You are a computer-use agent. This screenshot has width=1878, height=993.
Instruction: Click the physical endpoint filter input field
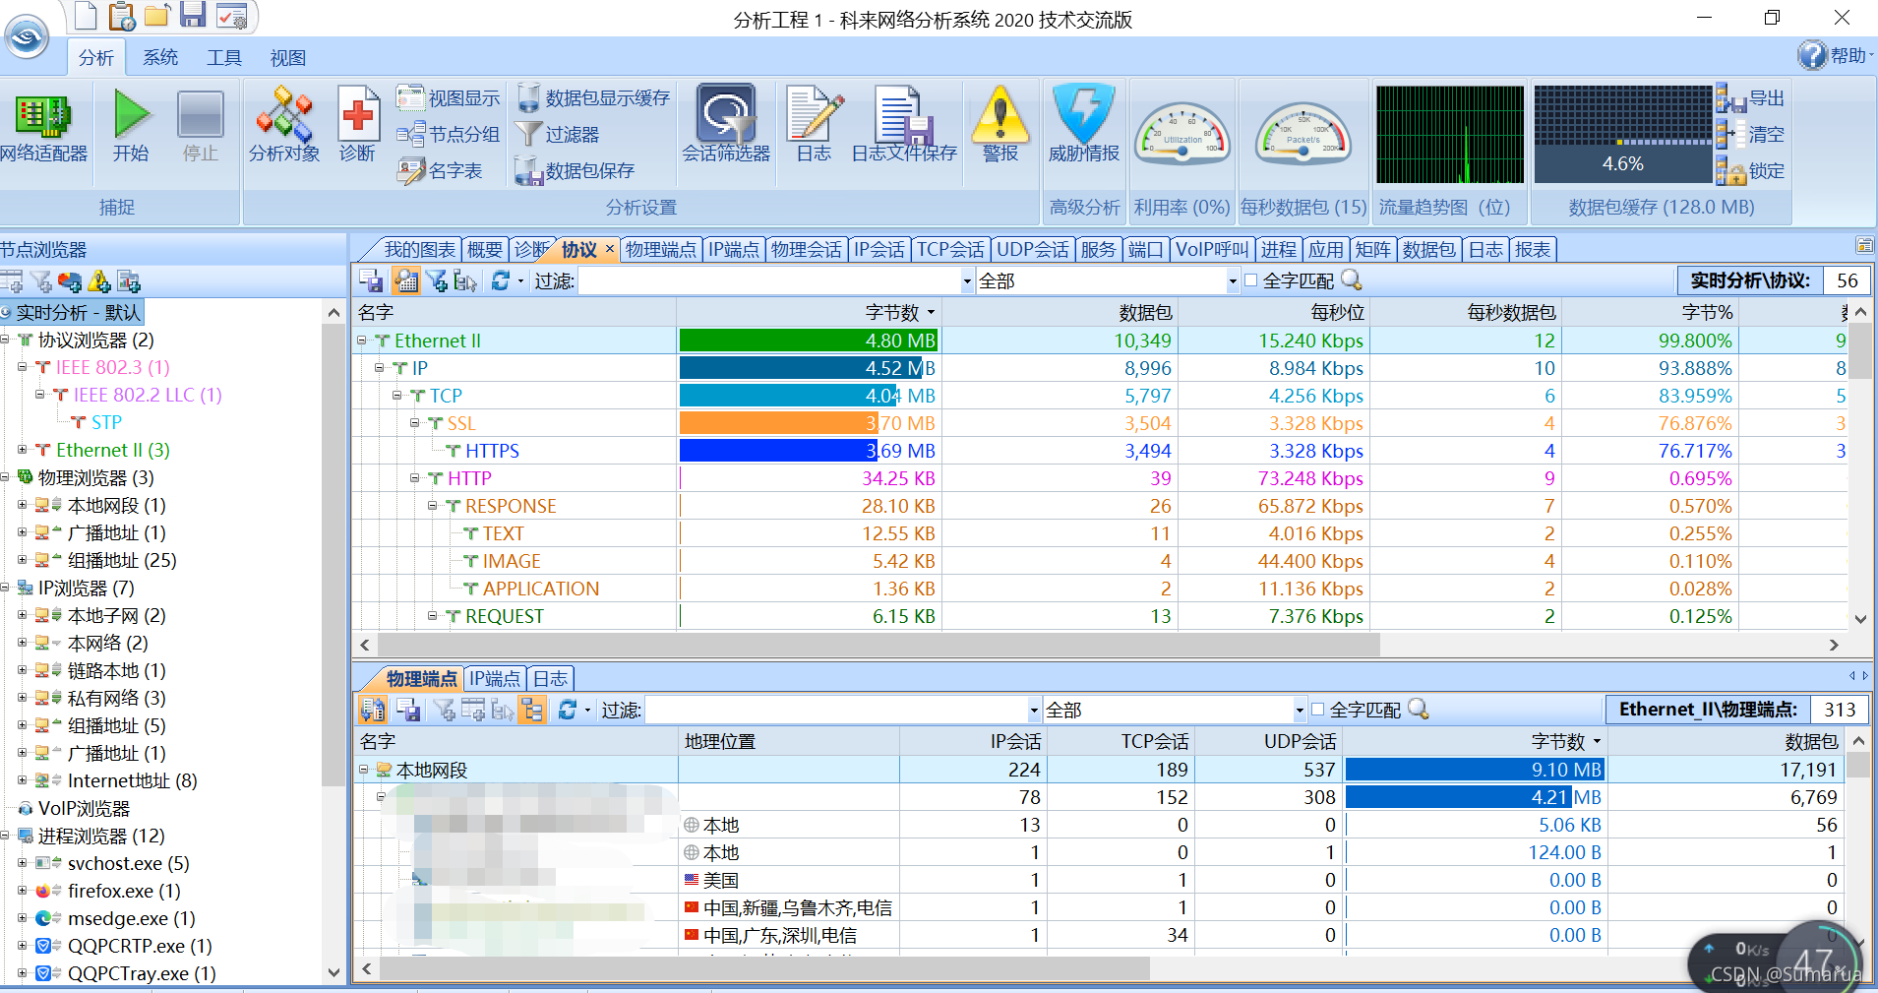click(x=836, y=711)
